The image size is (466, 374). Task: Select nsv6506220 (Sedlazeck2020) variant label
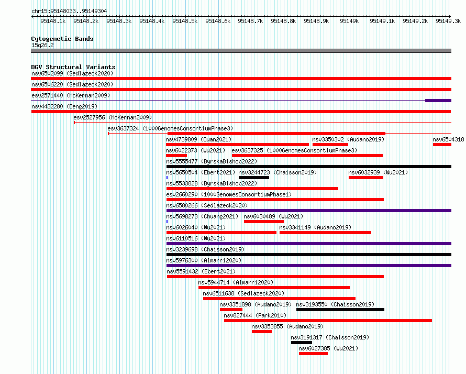pyautogui.click(x=72, y=84)
